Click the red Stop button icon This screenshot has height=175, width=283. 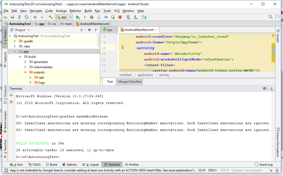pos(120,17)
